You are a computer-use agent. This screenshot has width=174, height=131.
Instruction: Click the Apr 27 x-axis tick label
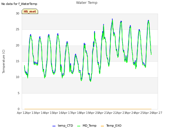click(x=158, y=113)
